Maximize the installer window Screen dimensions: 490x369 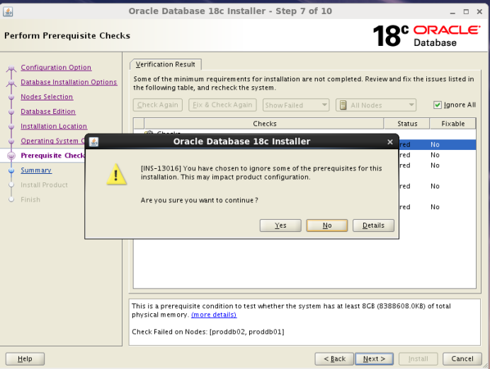(466, 12)
